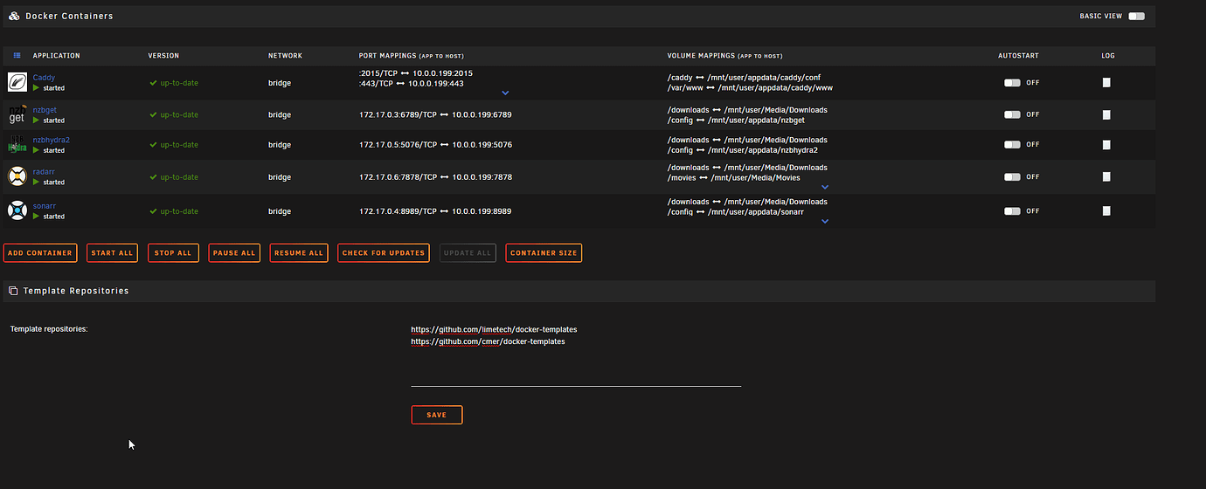Toggle the Basic View switch
The width and height of the screenshot is (1206, 489).
[1136, 16]
